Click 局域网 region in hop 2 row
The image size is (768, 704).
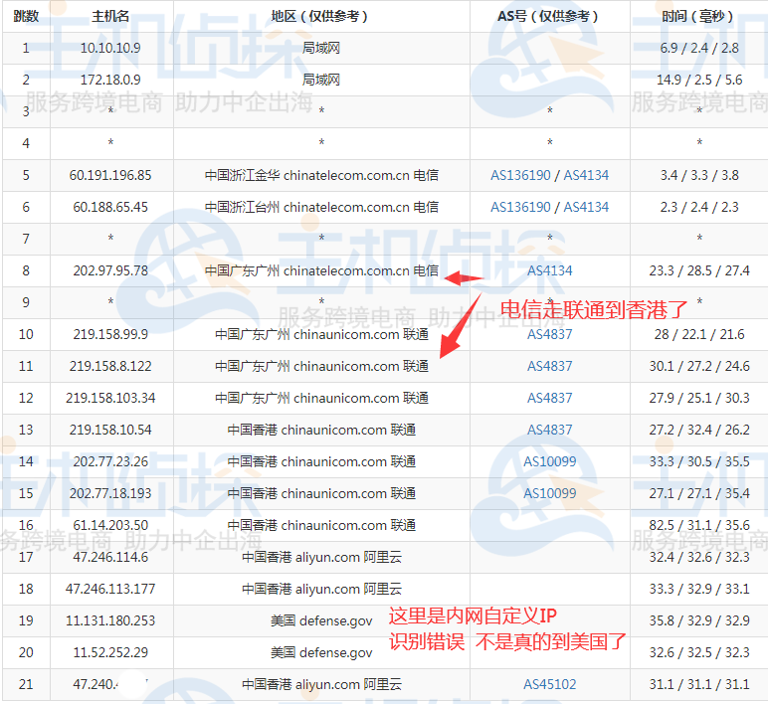(321, 80)
